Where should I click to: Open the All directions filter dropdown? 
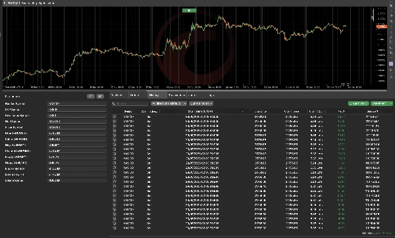point(169,103)
